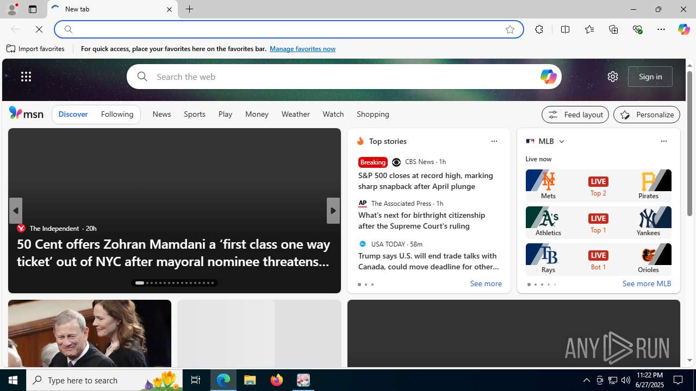Open the Watch tab

[x=333, y=115]
